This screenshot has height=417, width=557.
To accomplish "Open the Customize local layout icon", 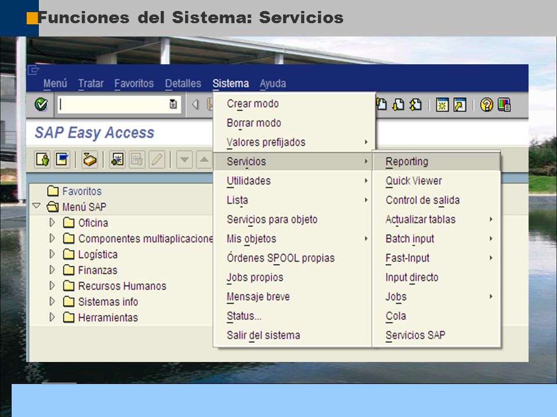I will [504, 105].
